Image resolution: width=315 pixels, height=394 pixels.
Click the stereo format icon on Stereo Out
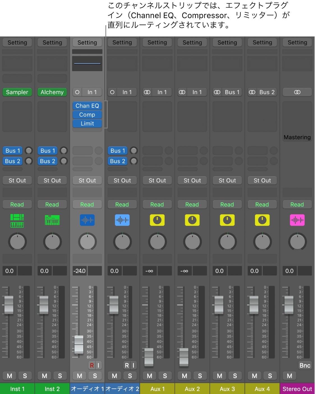tap(297, 92)
